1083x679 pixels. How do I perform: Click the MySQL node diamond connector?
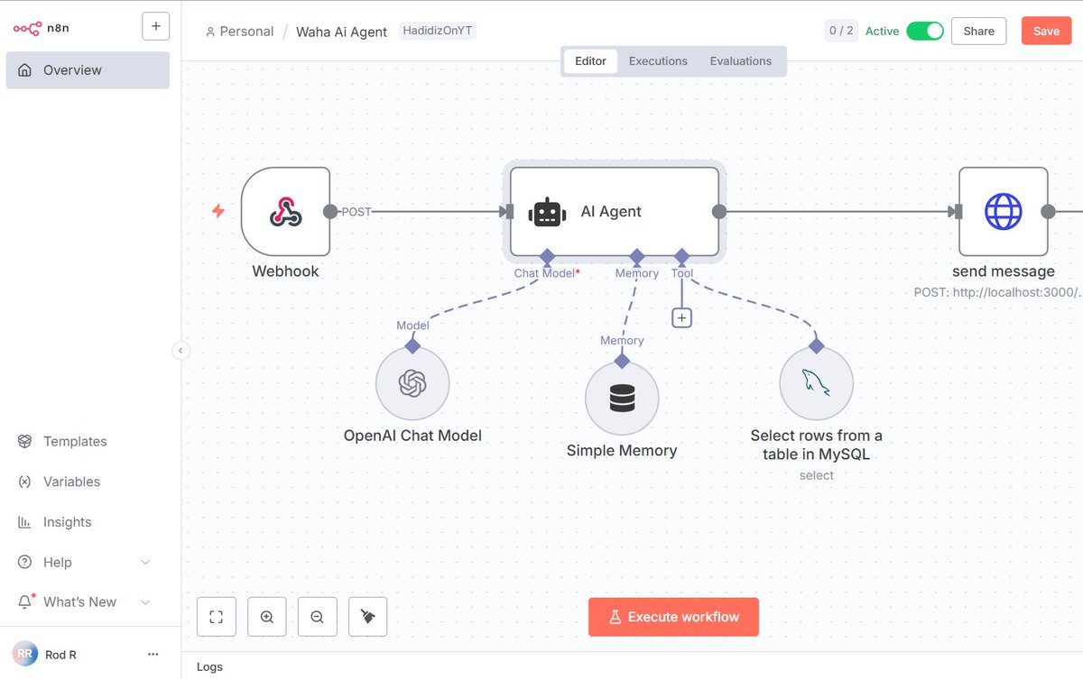[x=817, y=345]
